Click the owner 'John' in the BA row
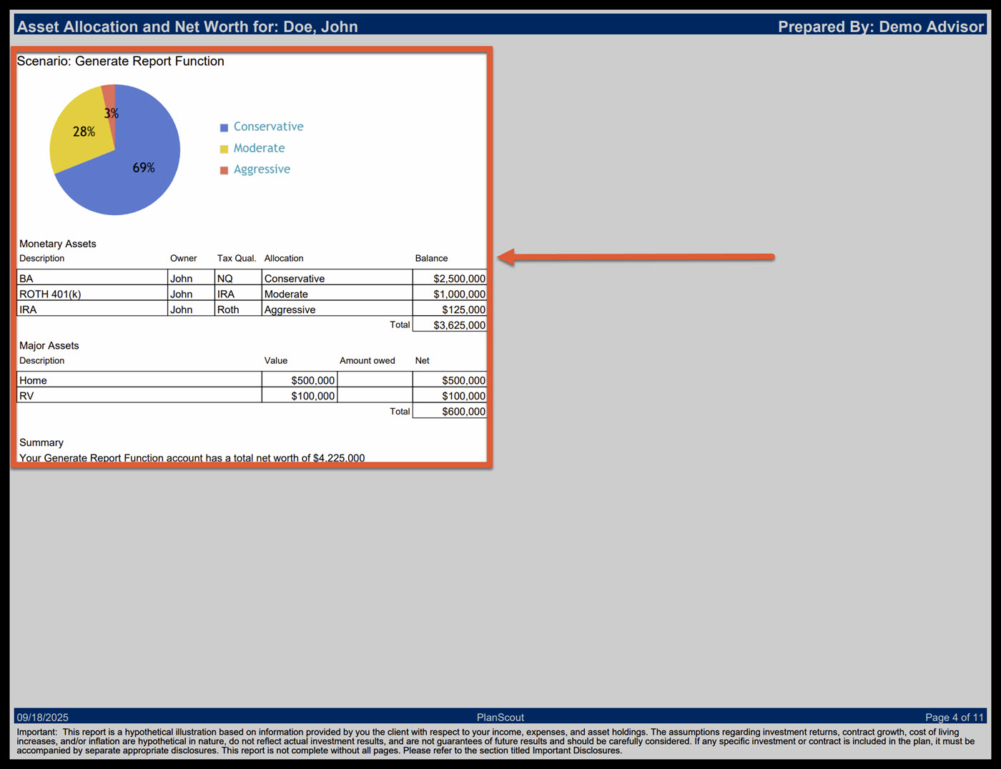Image resolution: width=1001 pixels, height=769 pixels. [181, 279]
